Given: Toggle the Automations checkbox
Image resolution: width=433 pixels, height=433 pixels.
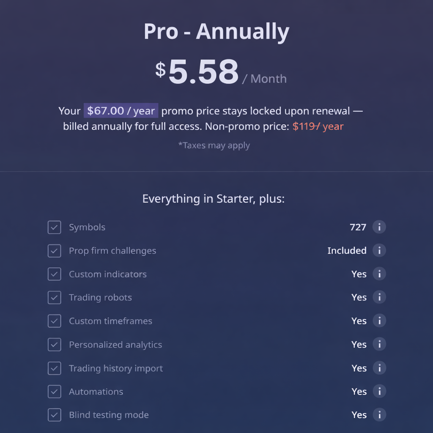Looking at the screenshot, I should click(54, 392).
